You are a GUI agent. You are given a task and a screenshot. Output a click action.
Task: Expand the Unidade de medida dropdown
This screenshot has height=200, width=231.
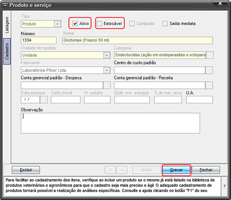pyautogui.click(x=107, y=55)
